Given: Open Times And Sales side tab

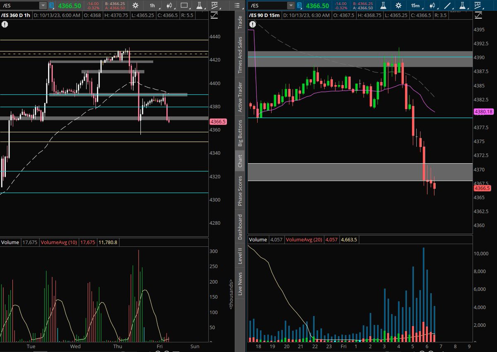Looking at the screenshot, I should pyautogui.click(x=240, y=55).
